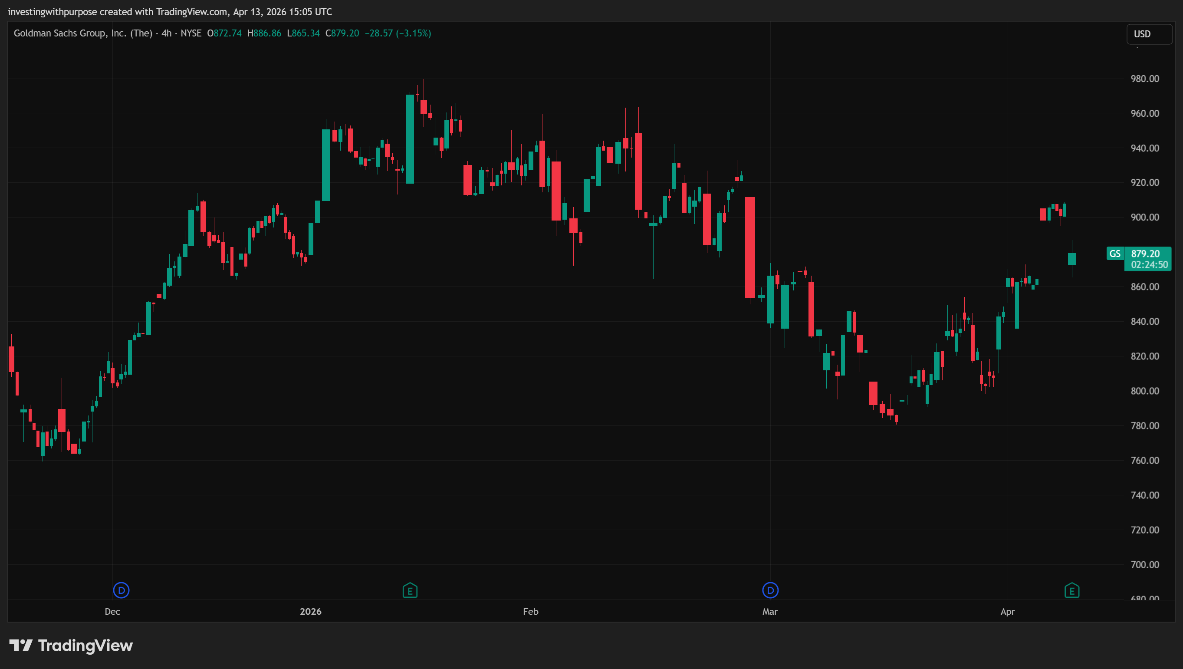The width and height of the screenshot is (1183, 669).
Task: Click the earnings marker in January 2026
Action: coord(410,590)
